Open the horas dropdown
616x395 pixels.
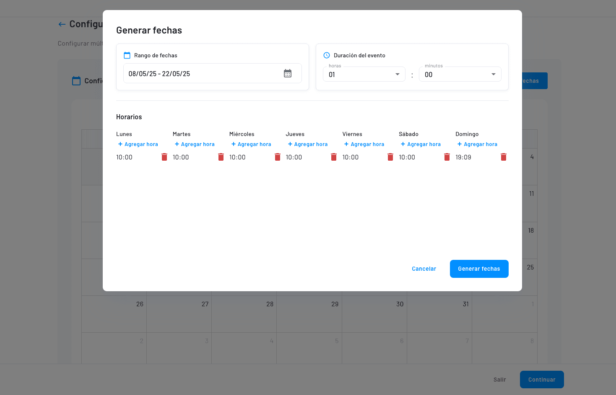click(364, 74)
